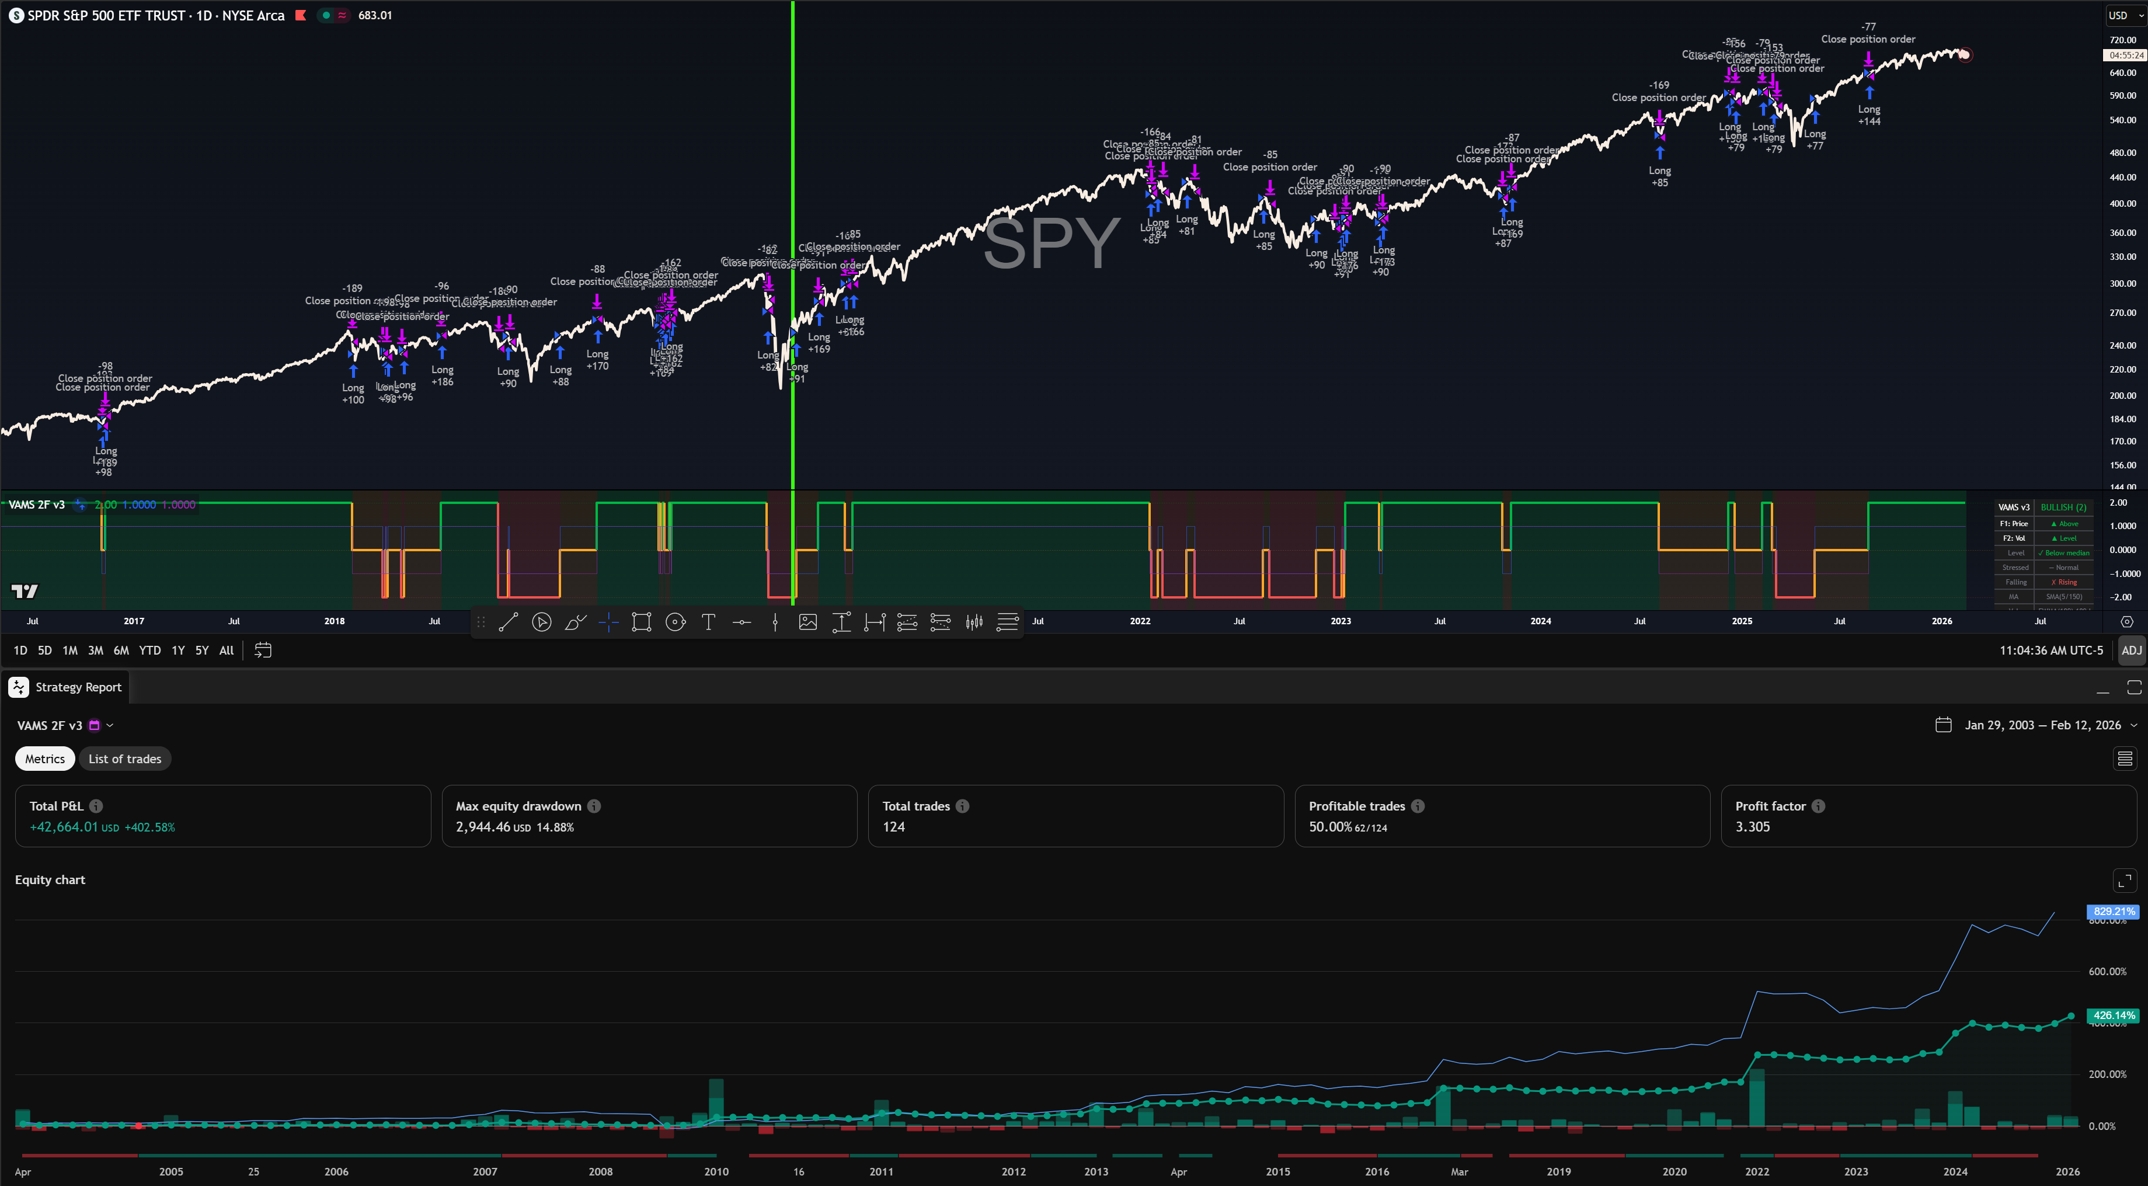The image size is (2148, 1186).
Task: Toggle the ADJ adjusted data button
Action: [2131, 651]
